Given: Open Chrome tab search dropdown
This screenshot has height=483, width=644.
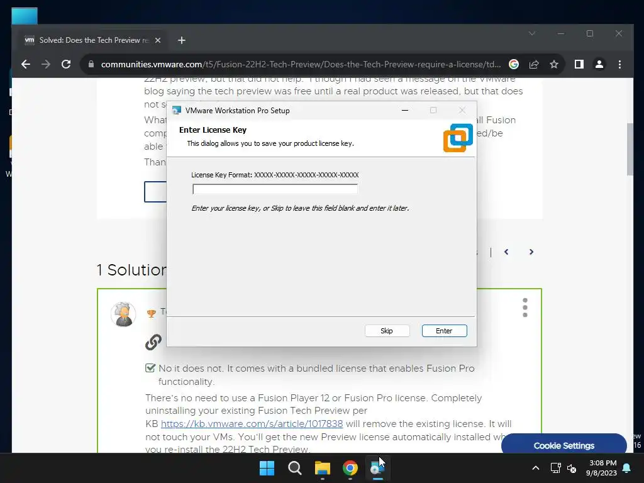Looking at the screenshot, I should pyautogui.click(x=532, y=33).
